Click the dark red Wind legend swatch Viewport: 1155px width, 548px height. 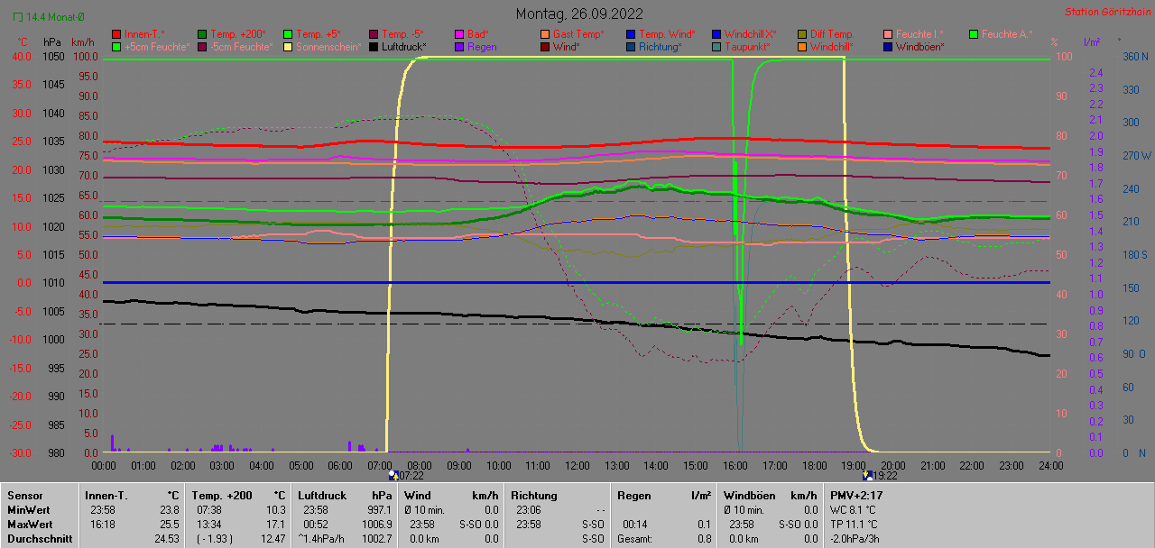(545, 47)
